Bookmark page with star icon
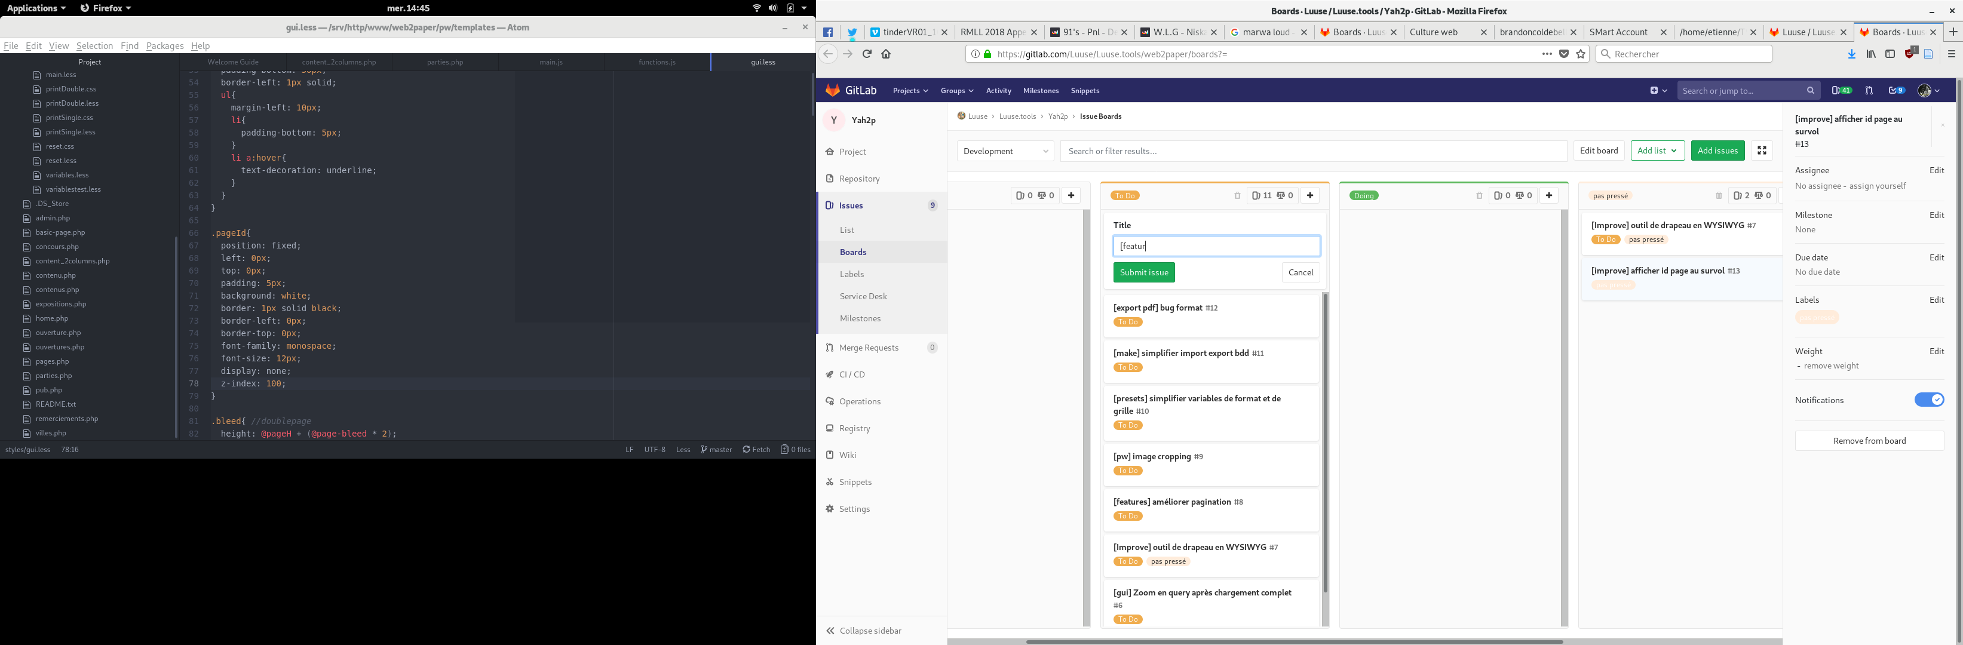Image resolution: width=1963 pixels, height=645 pixels. tap(1581, 54)
